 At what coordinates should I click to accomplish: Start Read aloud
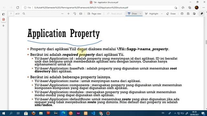114,14
